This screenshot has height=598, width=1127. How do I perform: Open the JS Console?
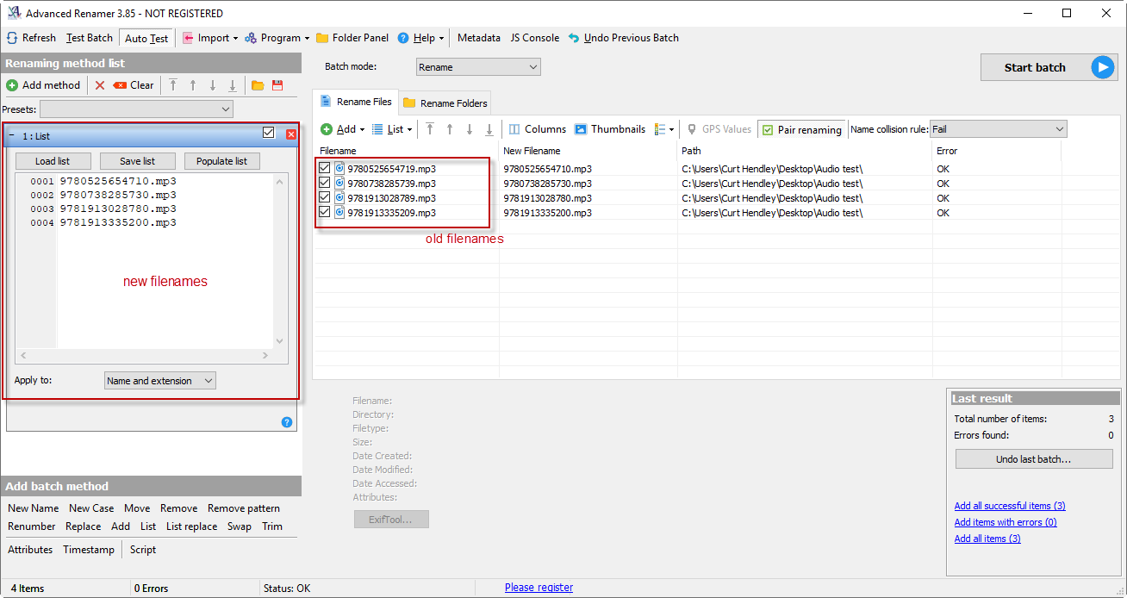coord(534,38)
